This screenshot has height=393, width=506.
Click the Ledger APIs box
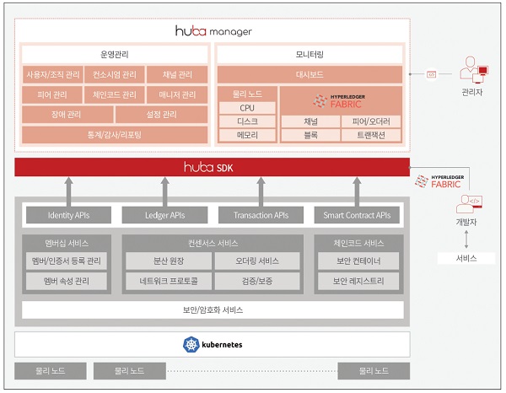click(x=165, y=215)
